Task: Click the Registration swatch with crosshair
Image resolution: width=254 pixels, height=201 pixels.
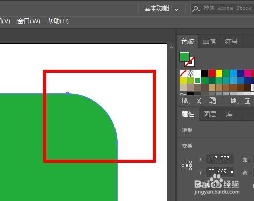Action: [x=190, y=73]
